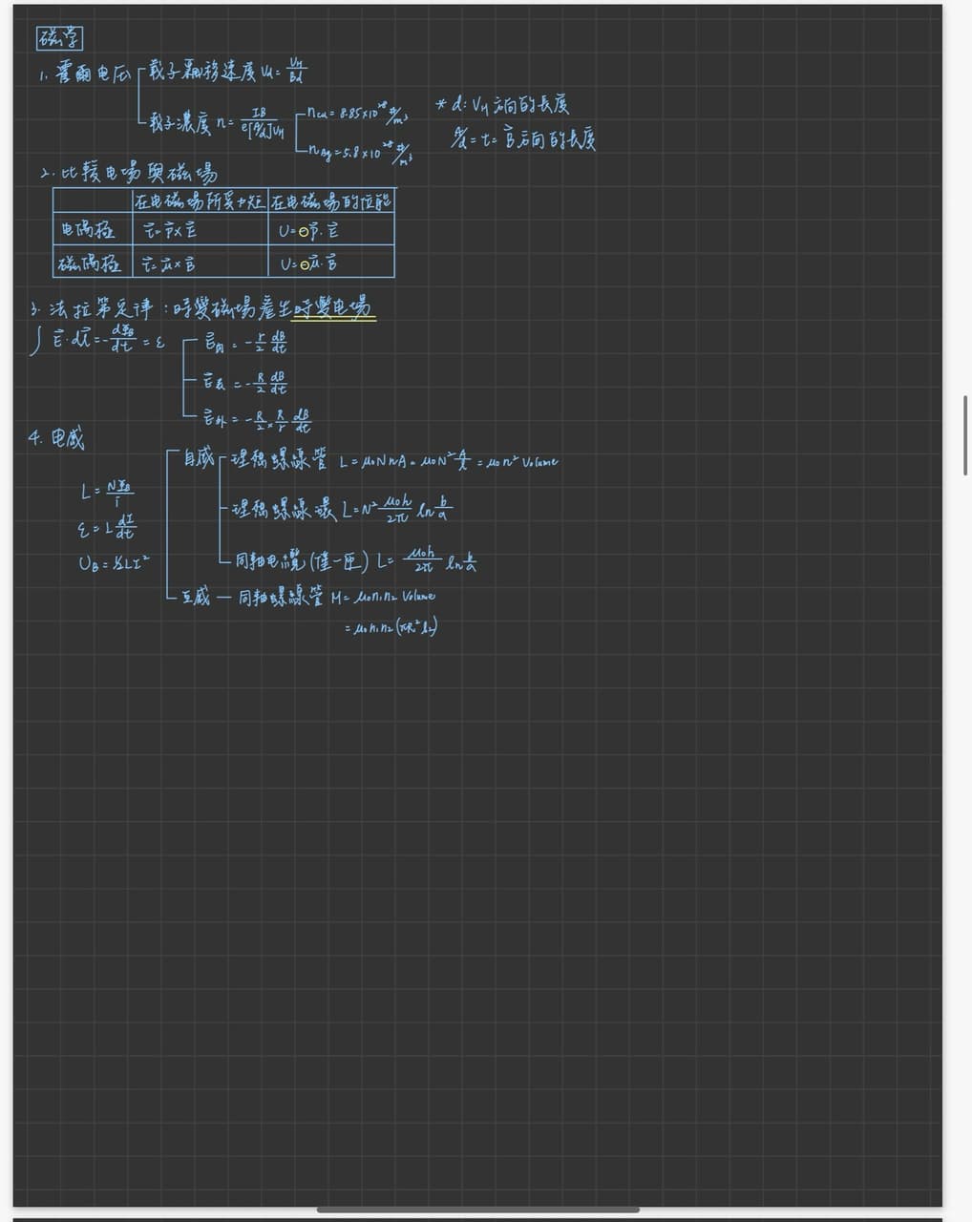Click the boxed 磁学 title

[59, 38]
